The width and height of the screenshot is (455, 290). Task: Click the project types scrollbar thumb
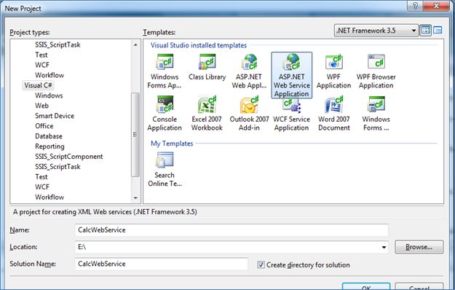click(x=135, y=134)
